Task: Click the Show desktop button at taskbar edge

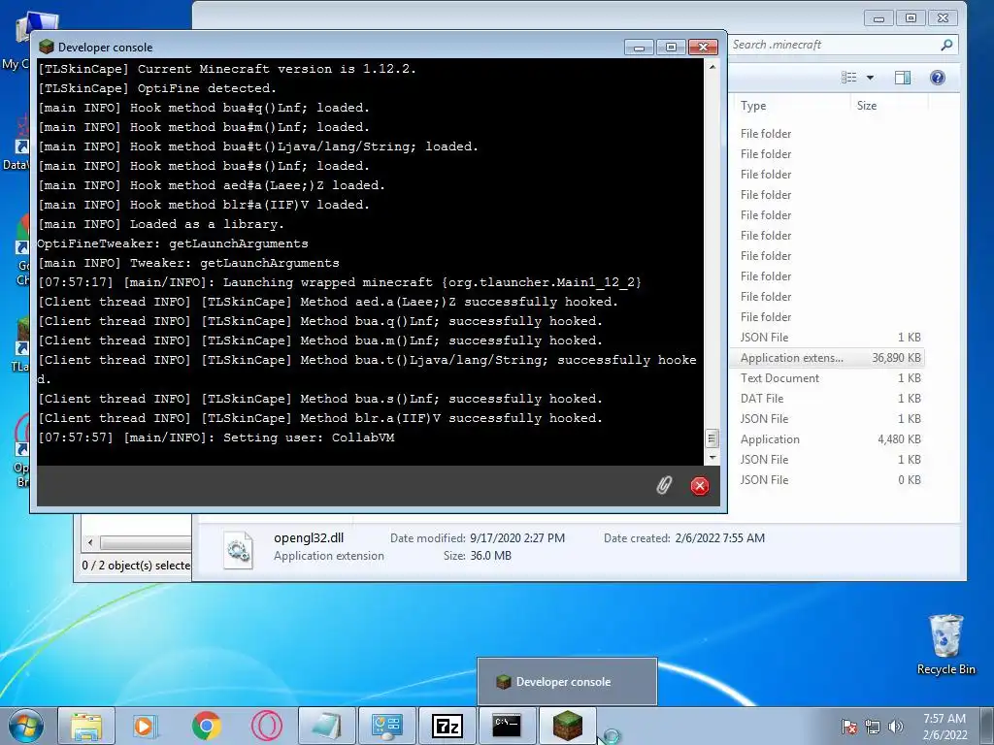Action: coord(987,726)
